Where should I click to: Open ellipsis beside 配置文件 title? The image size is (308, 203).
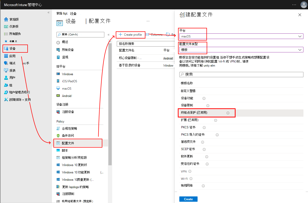148,21
